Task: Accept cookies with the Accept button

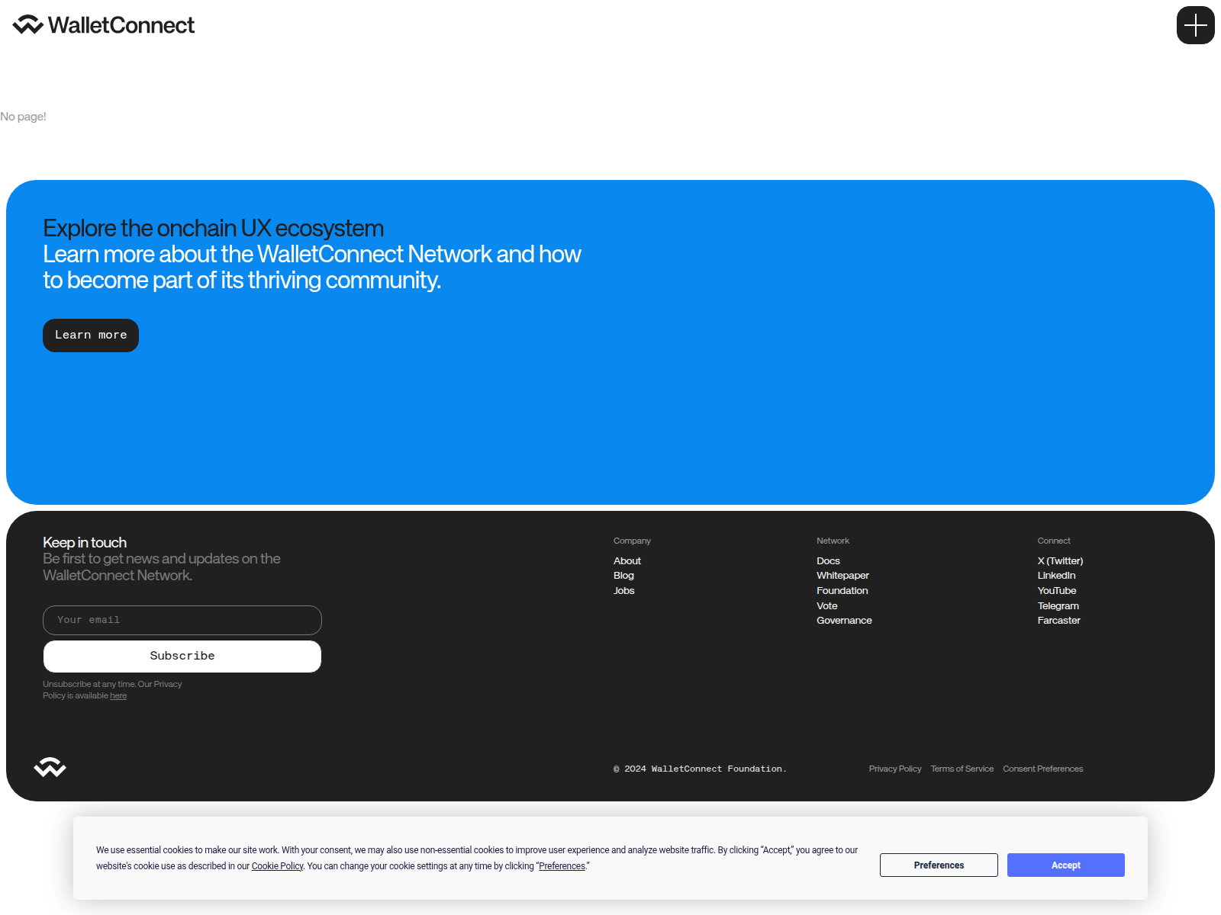Action: (x=1066, y=865)
